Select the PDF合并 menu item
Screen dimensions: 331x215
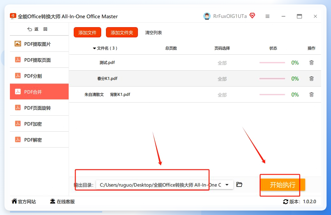(39, 92)
